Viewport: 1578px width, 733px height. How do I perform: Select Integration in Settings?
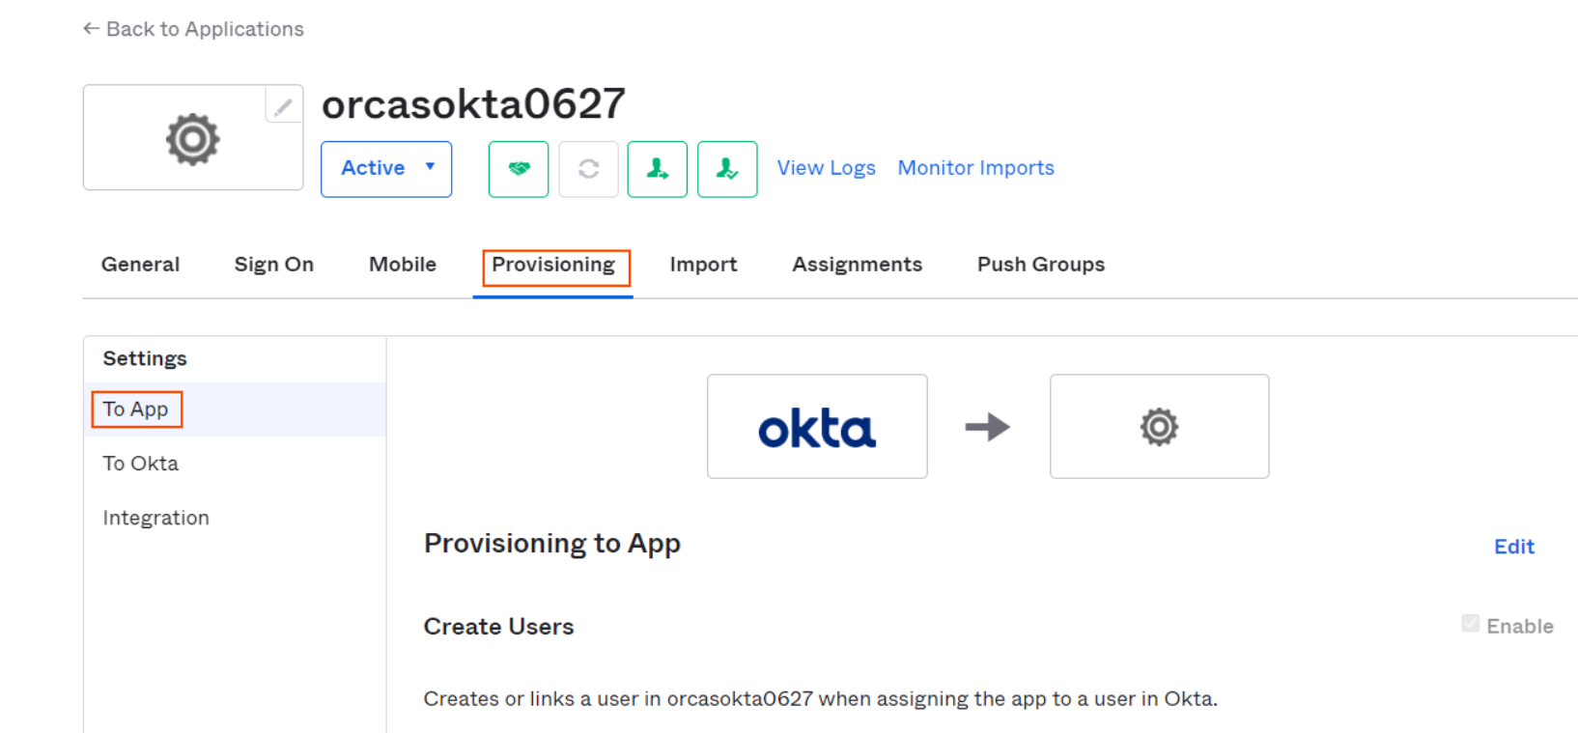(x=235, y=518)
